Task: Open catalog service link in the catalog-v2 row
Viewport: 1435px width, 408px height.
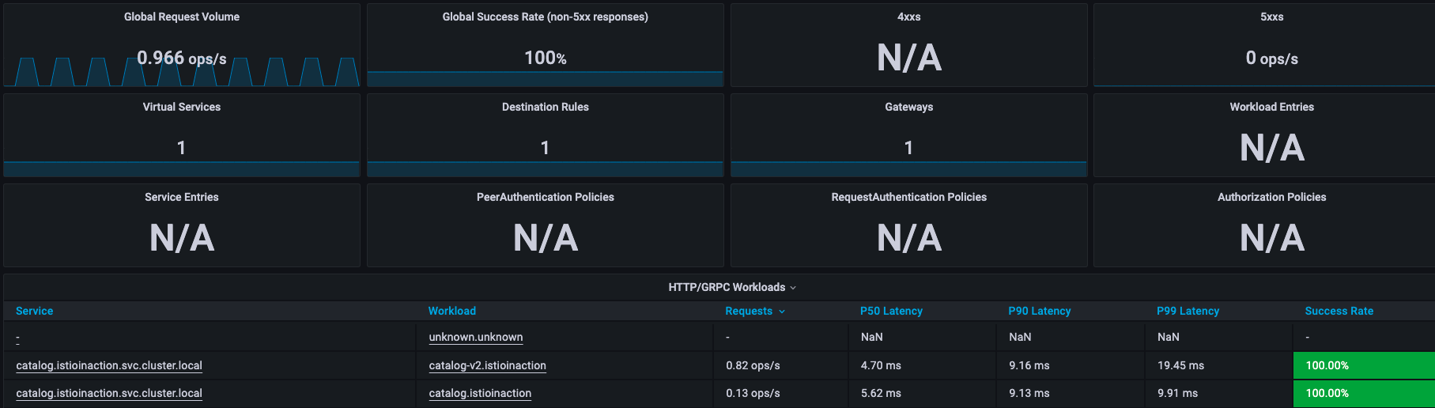Action: point(109,365)
